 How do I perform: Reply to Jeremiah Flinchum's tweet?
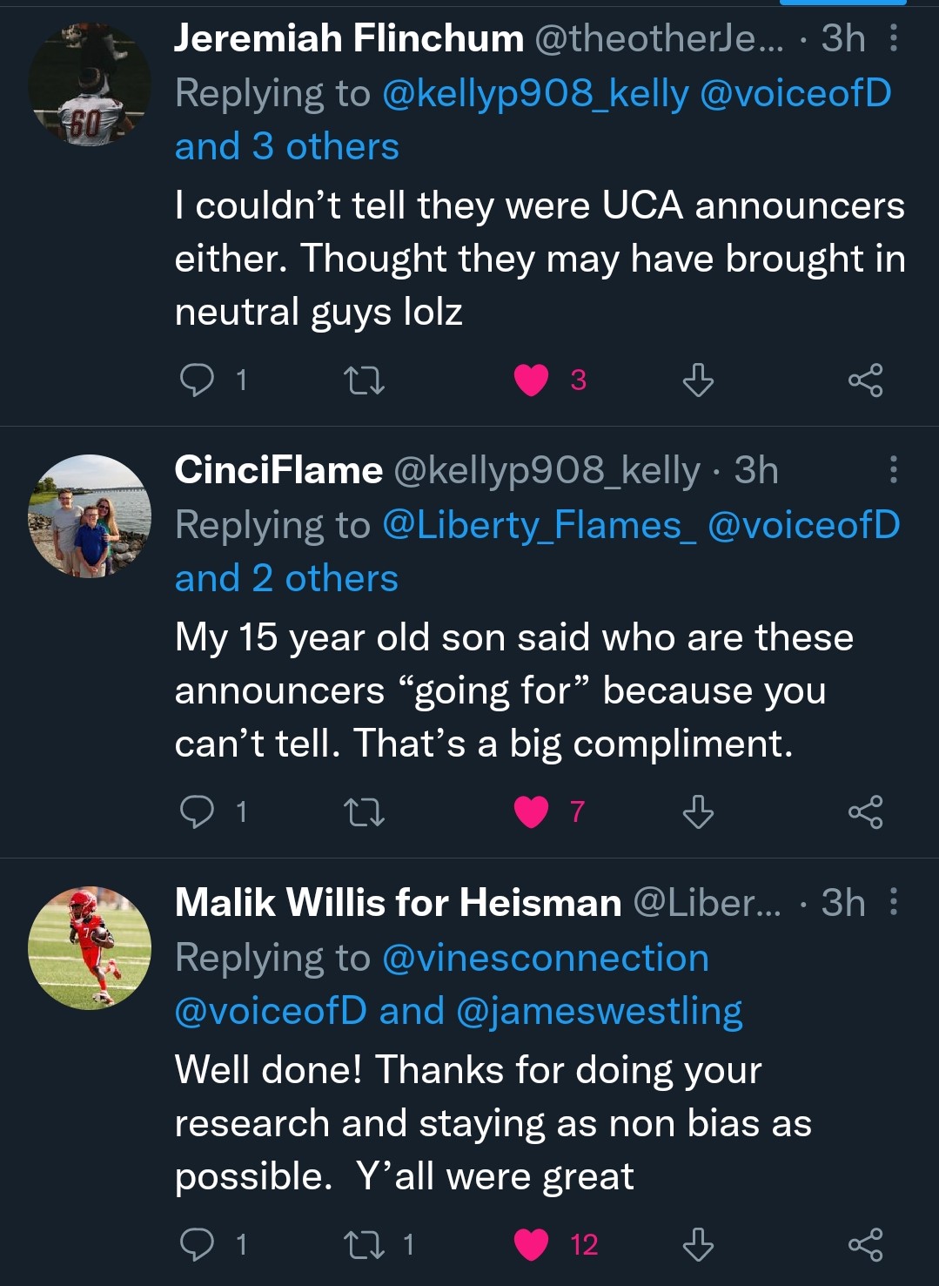tap(197, 380)
